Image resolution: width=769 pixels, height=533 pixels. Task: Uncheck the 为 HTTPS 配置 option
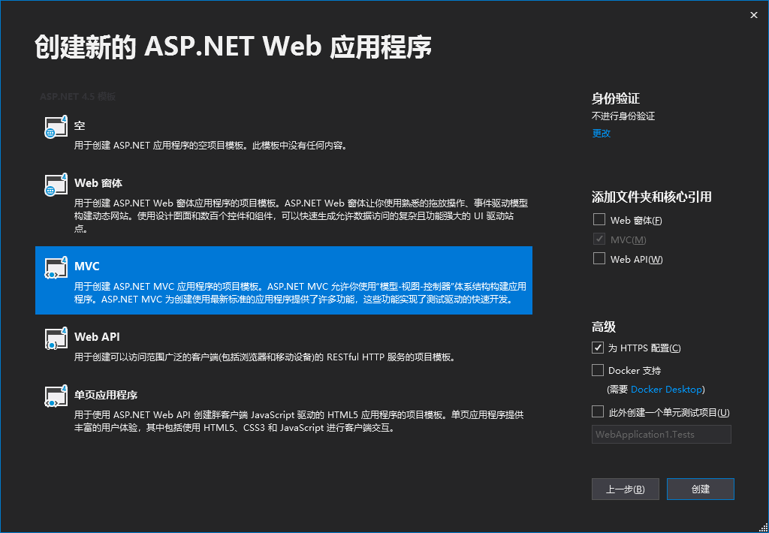(598, 348)
